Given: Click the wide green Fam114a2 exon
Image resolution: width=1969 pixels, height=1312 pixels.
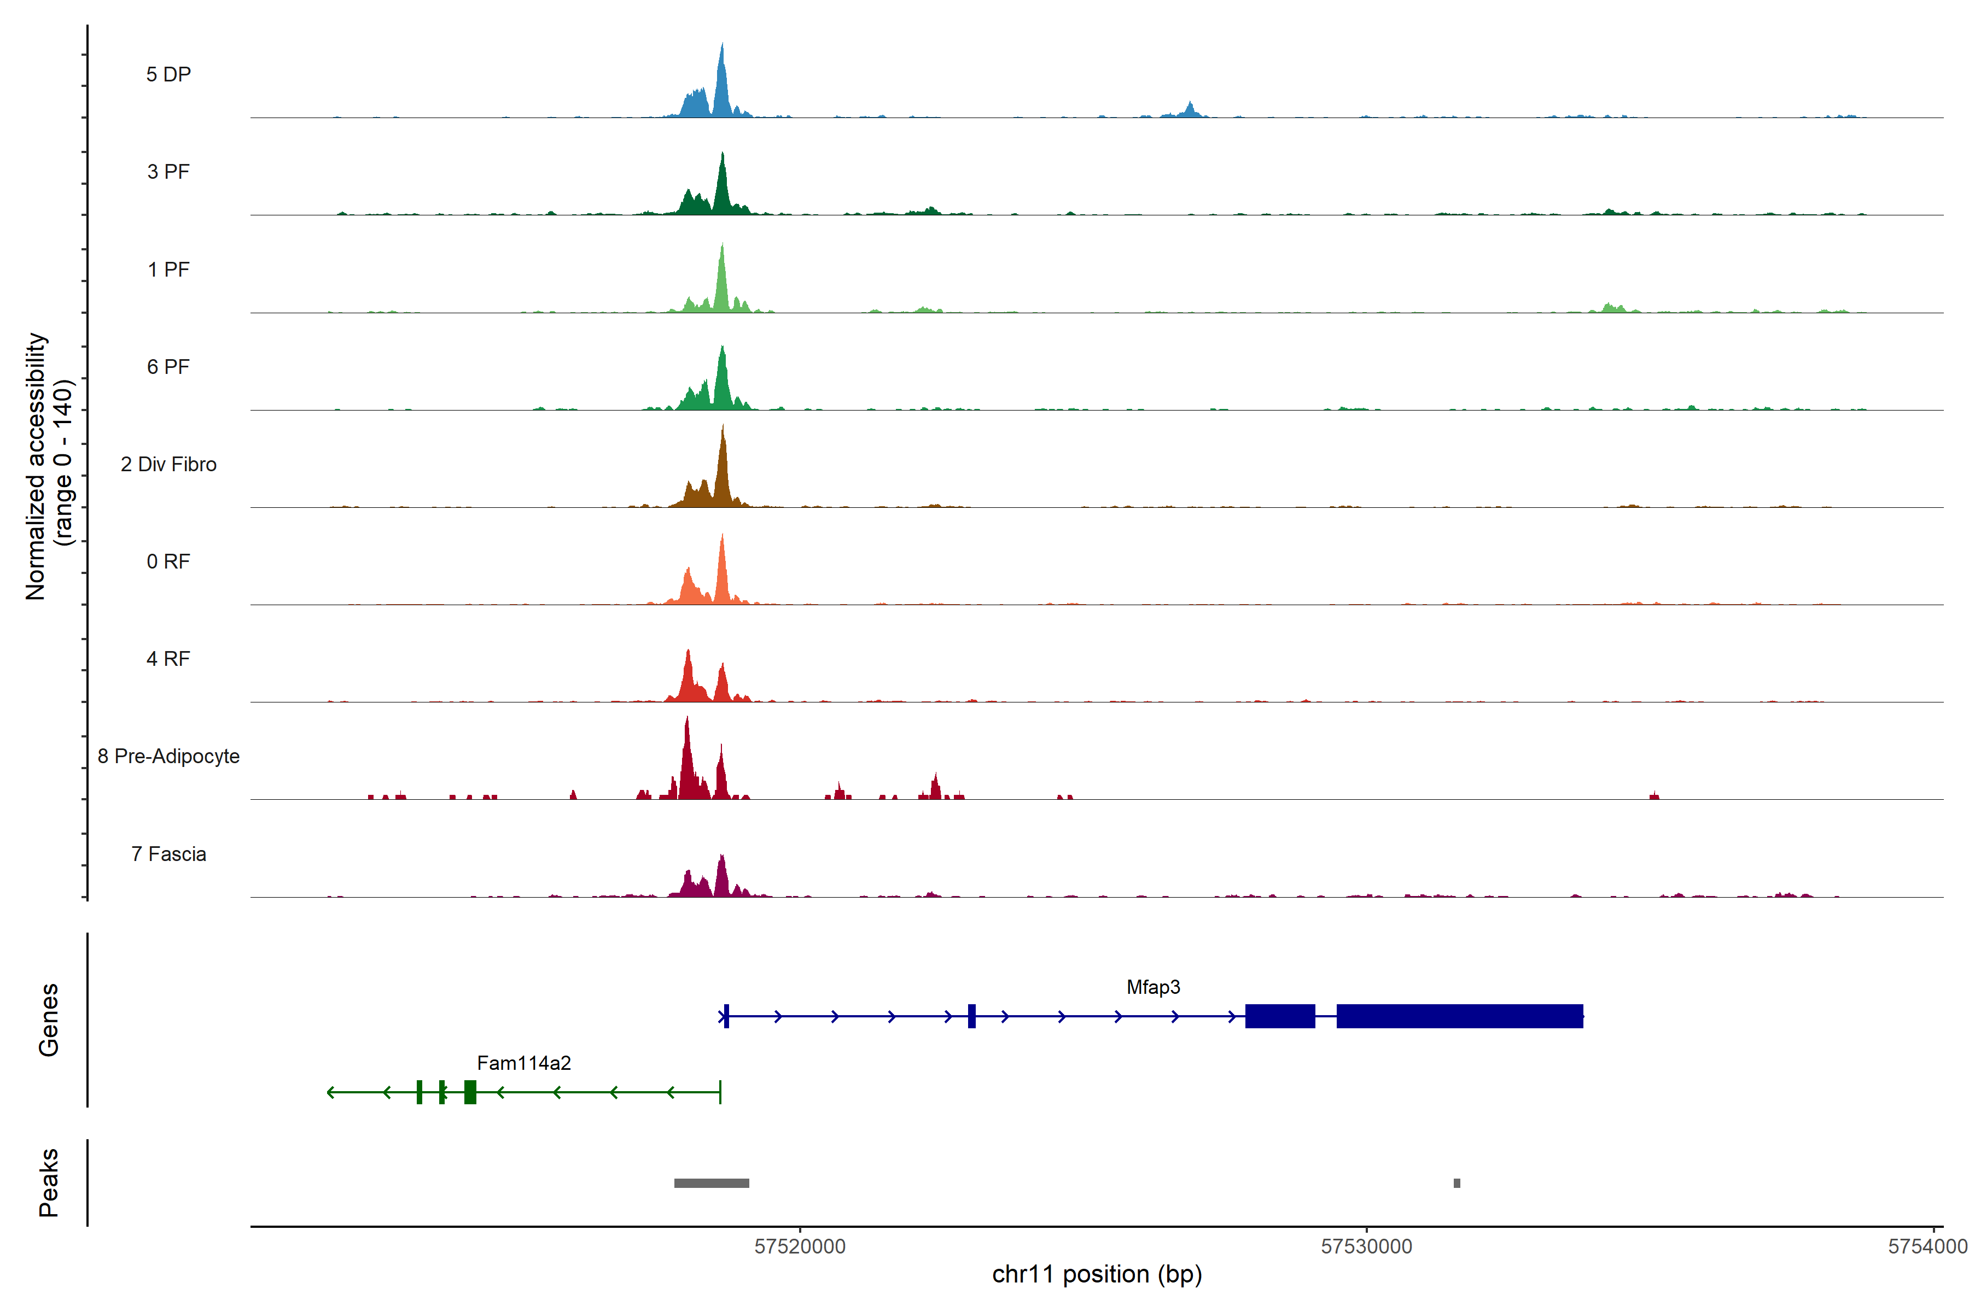Looking at the screenshot, I should (x=470, y=1092).
